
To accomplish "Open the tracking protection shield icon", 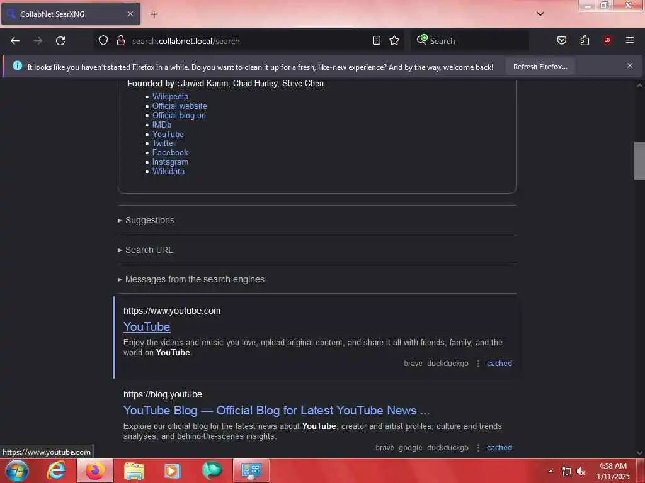I will [x=103, y=40].
